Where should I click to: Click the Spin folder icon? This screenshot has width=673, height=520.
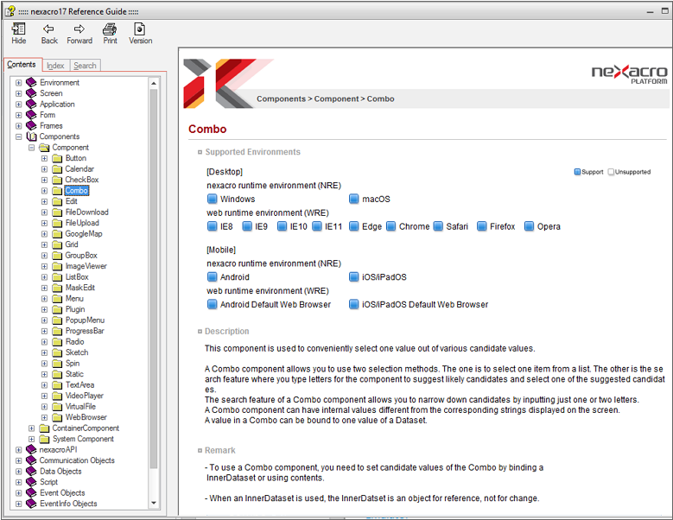click(57, 364)
